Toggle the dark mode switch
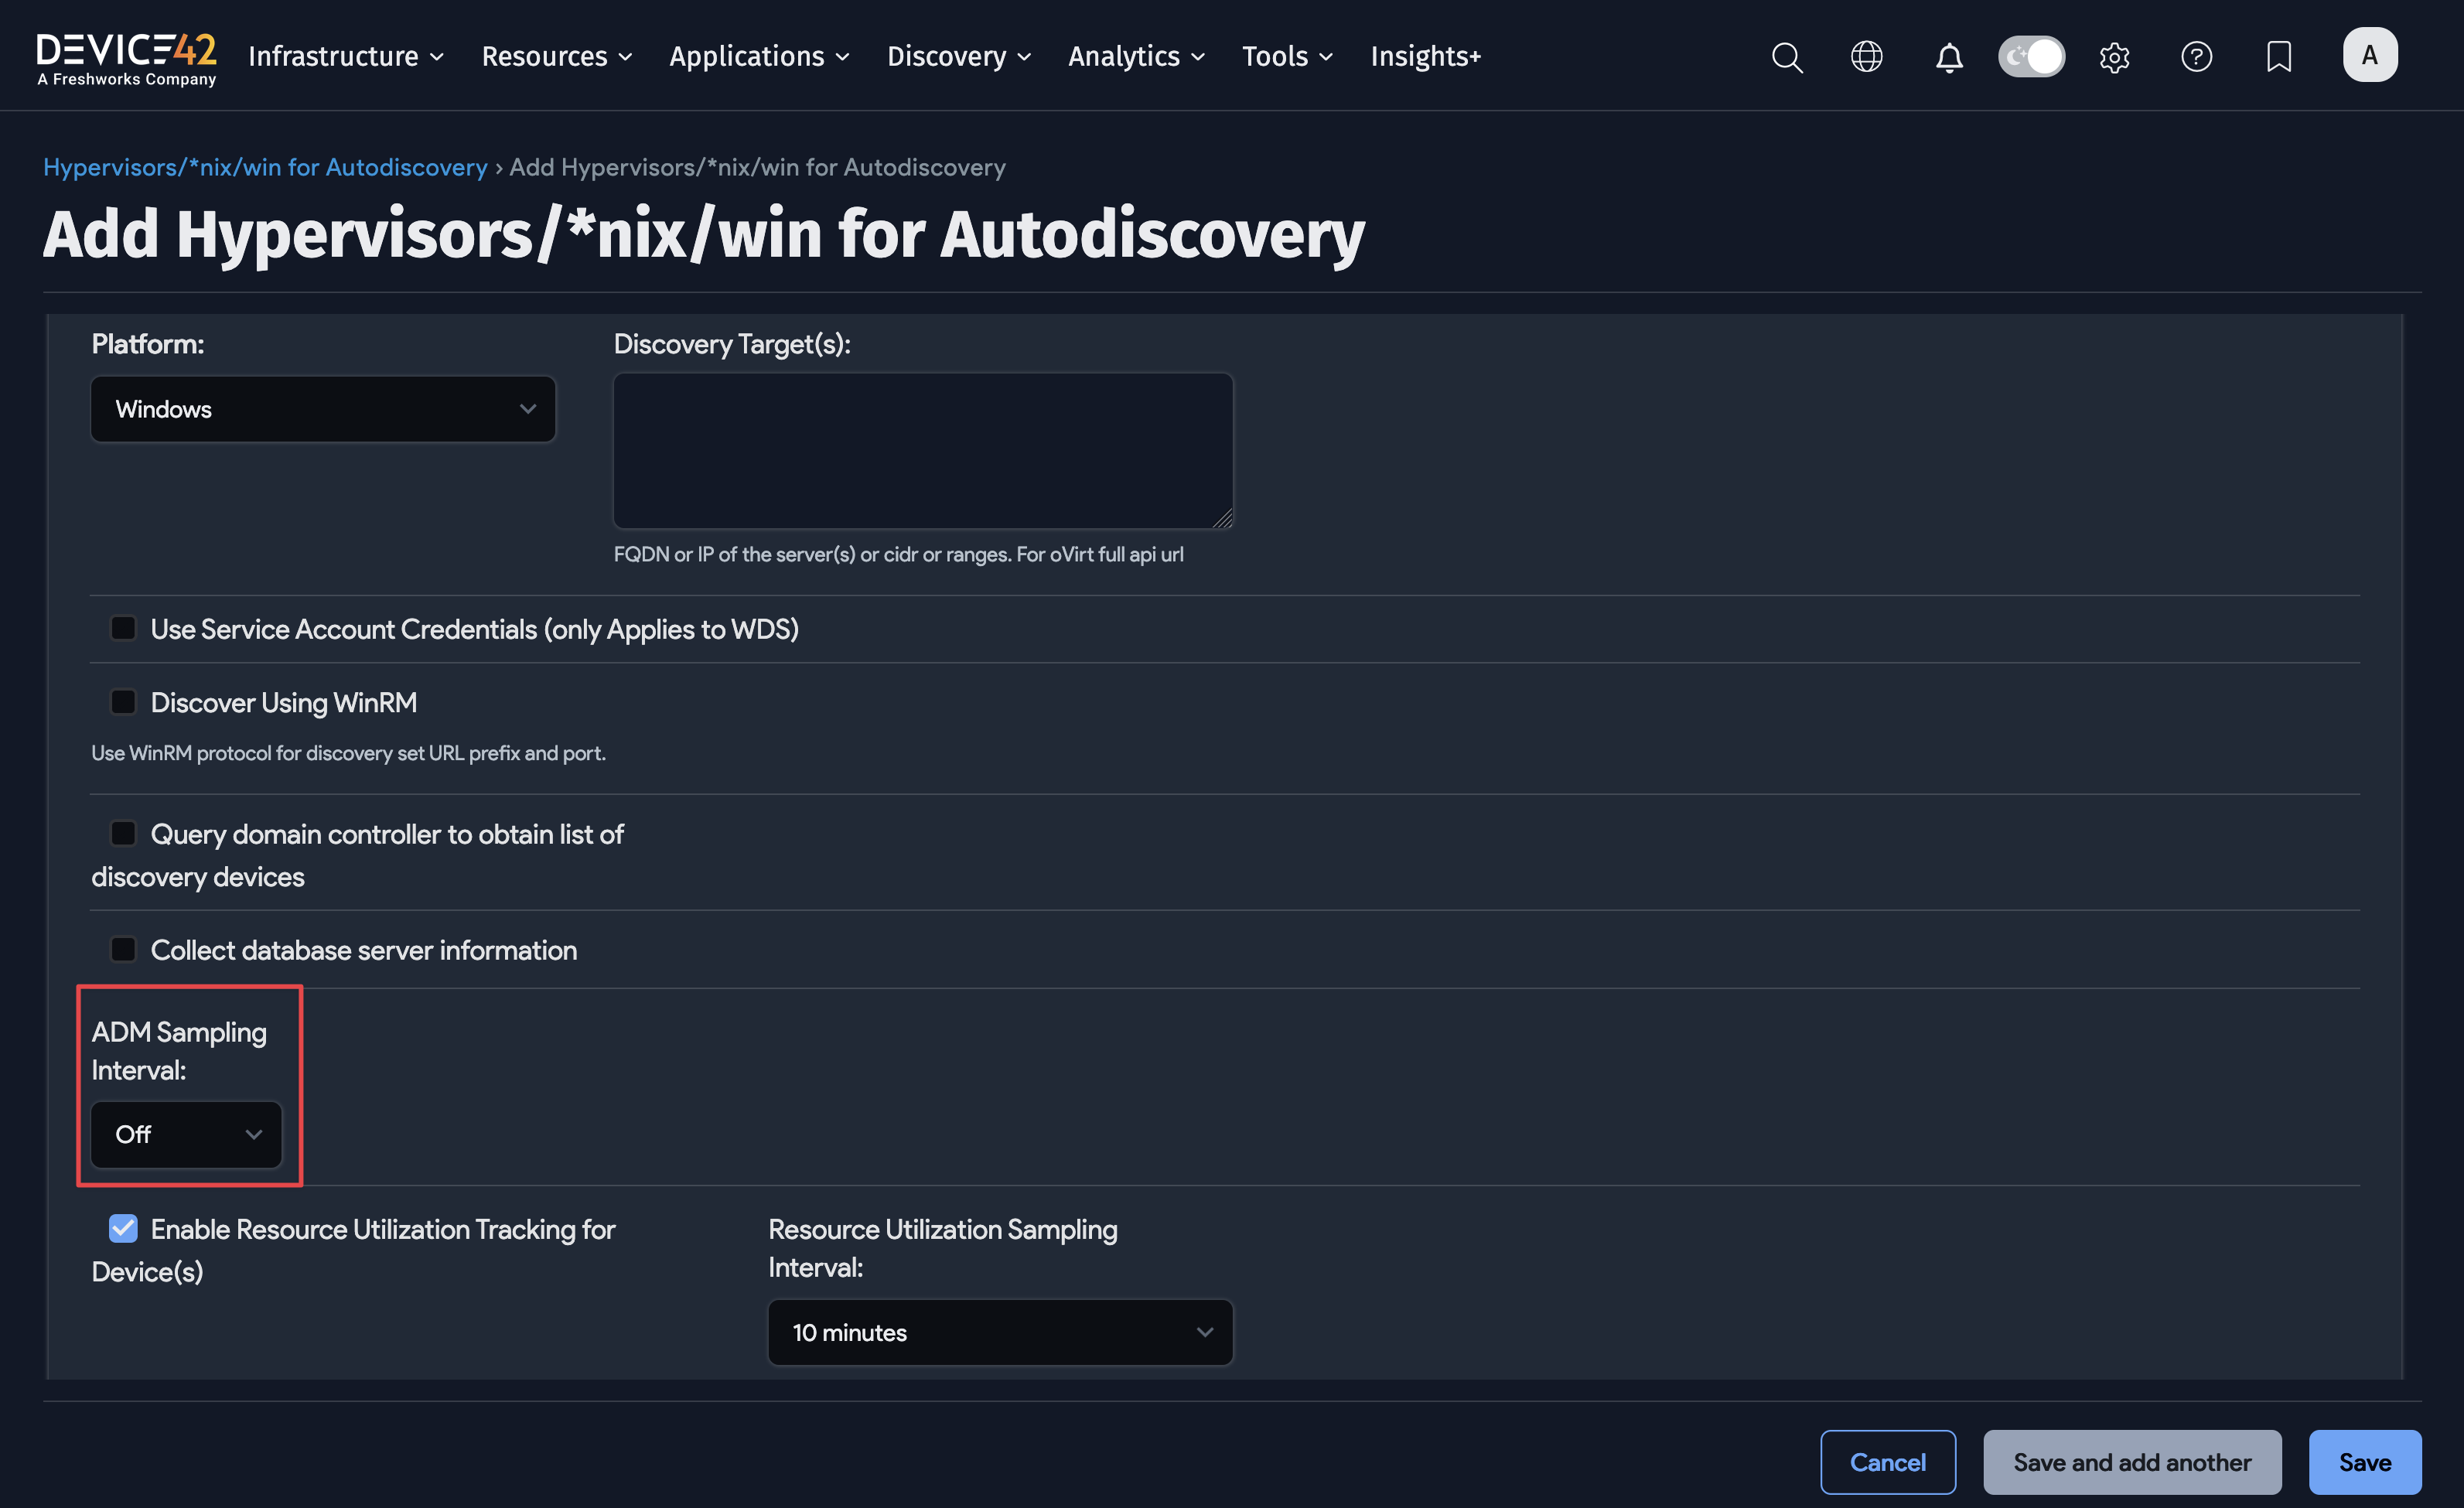This screenshot has width=2464, height=1508. (2031, 56)
